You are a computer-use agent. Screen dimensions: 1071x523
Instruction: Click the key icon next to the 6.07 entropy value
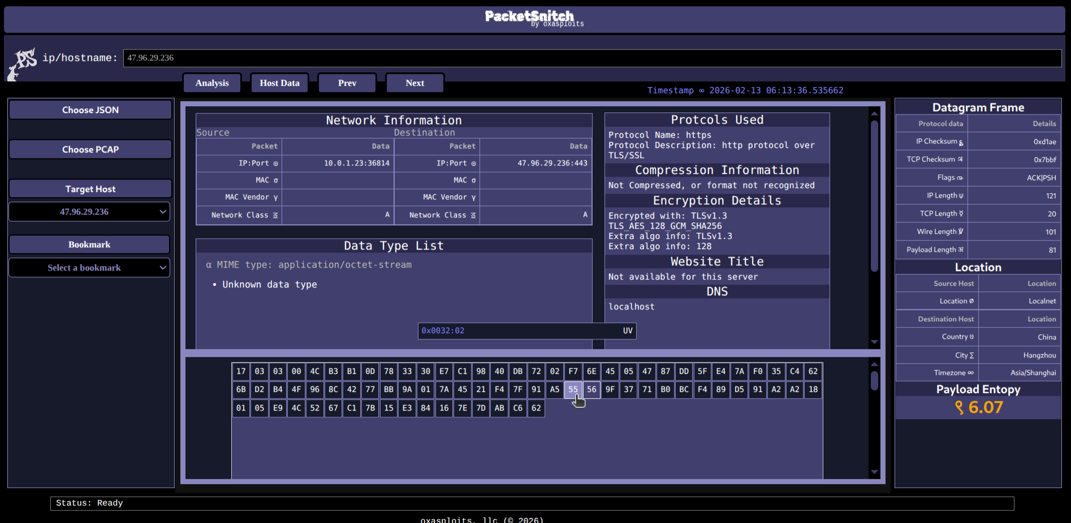tap(959, 407)
